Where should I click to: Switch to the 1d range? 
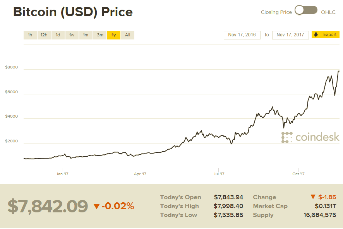click(58, 35)
